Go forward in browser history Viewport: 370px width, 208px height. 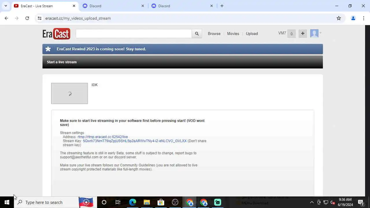coord(17,18)
